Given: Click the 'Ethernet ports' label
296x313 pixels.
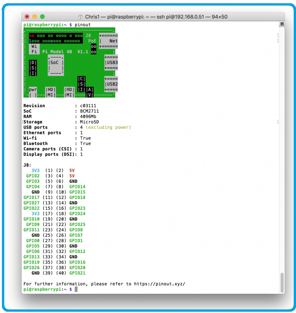Looking at the screenshot, I should pyautogui.click(x=42, y=132).
